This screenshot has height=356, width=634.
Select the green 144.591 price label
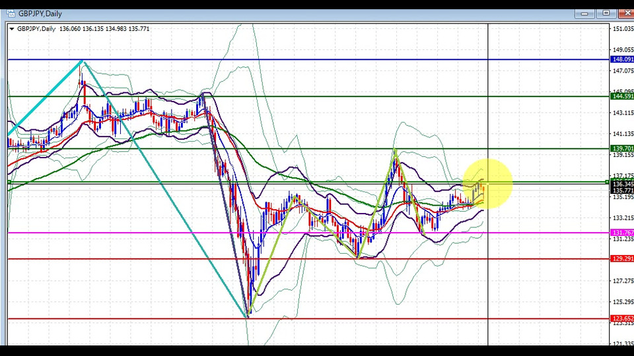[x=622, y=96]
